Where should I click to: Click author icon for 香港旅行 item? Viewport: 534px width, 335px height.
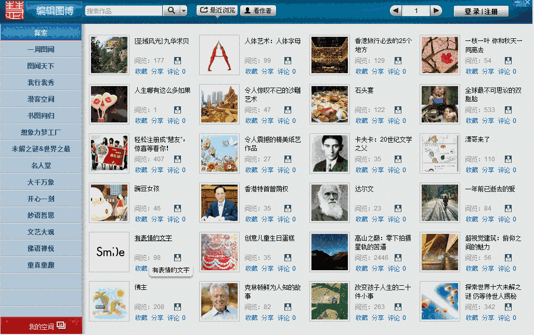(x=398, y=61)
